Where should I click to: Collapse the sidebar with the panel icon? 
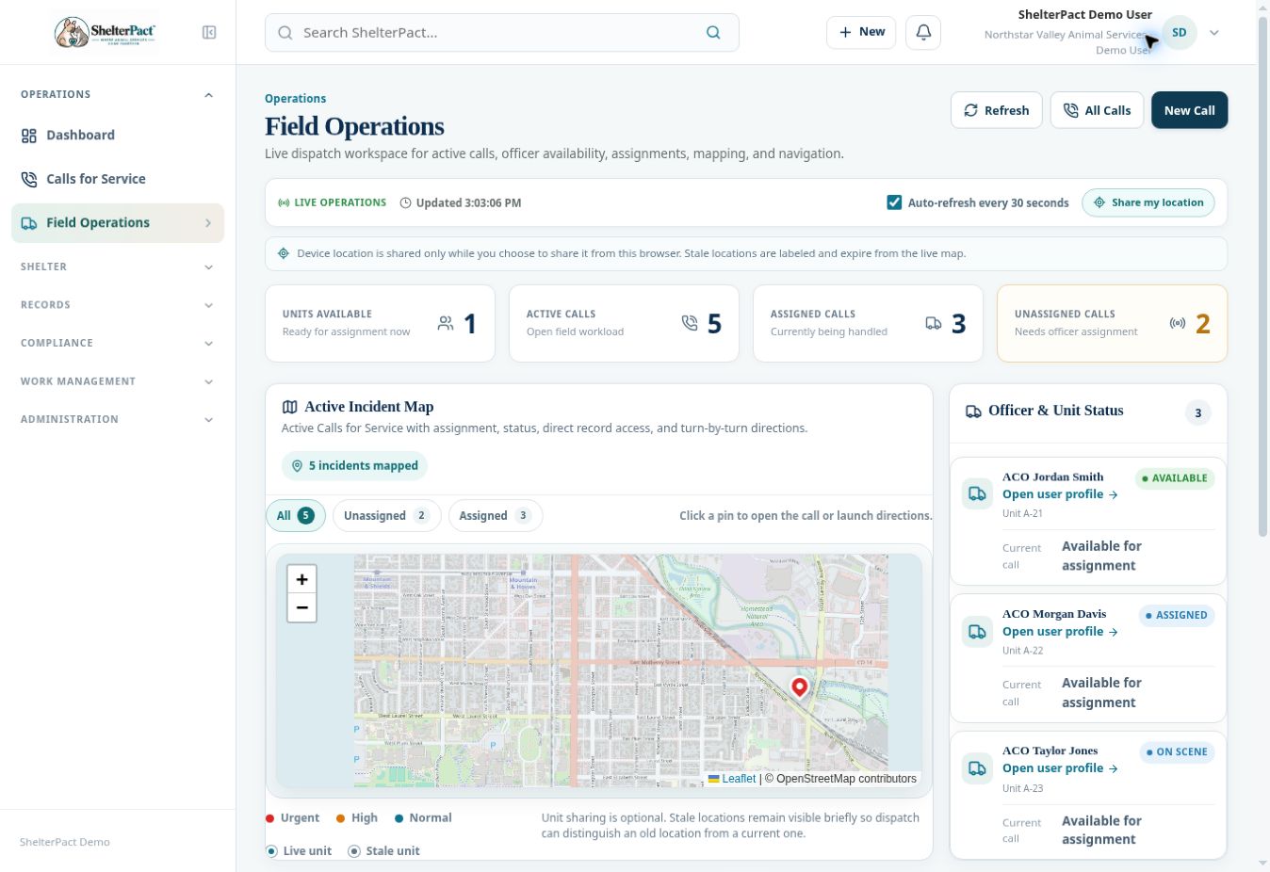(x=209, y=33)
